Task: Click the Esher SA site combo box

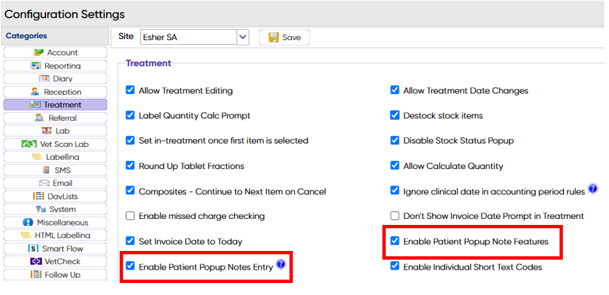Action: click(x=187, y=37)
